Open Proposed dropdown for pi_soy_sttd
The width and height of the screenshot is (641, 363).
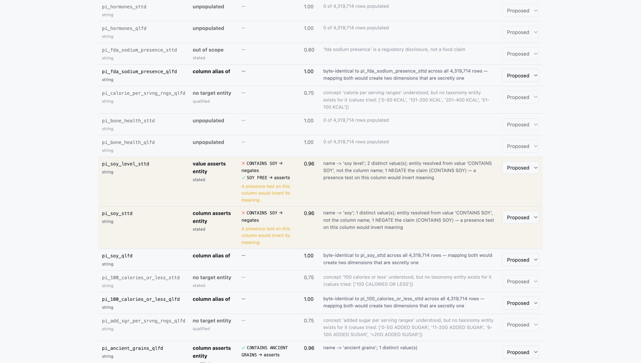tap(520, 218)
